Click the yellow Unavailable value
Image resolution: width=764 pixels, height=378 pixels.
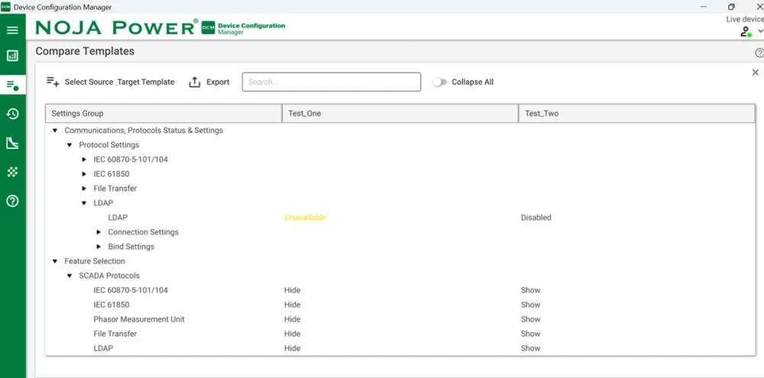[305, 218]
